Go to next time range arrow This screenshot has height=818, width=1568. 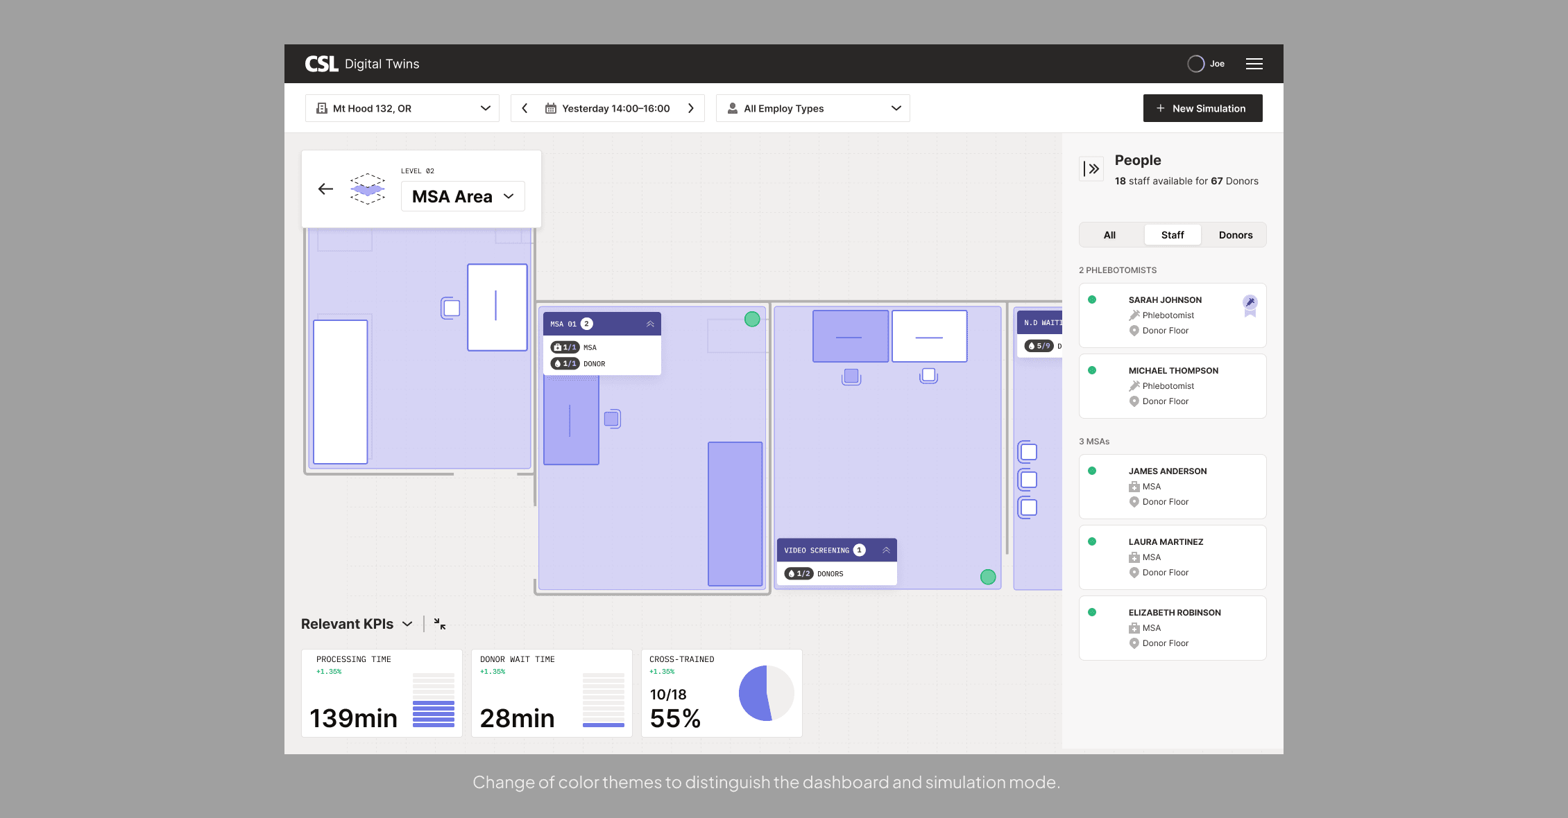(x=691, y=108)
